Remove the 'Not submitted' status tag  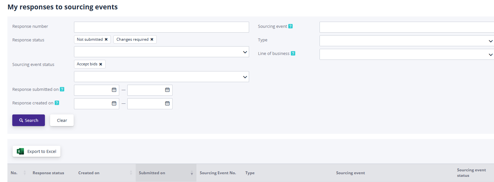[x=106, y=39]
